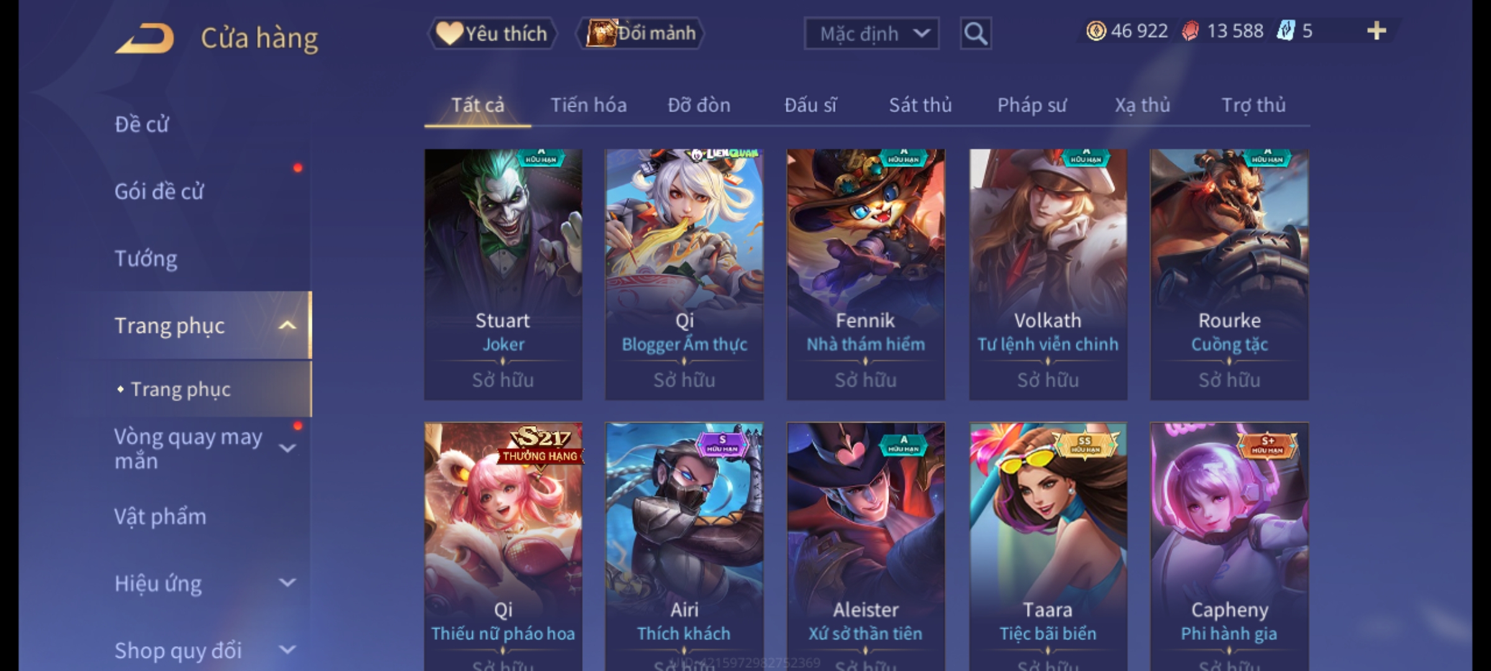Image resolution: width=1491 pixels, height=671 pixels.
Task: Expand the Hiệu ứng sidebar section
Action: [x=287, y=583]
